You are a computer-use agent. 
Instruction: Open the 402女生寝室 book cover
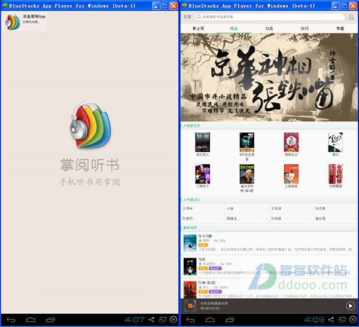pos(247,142)
